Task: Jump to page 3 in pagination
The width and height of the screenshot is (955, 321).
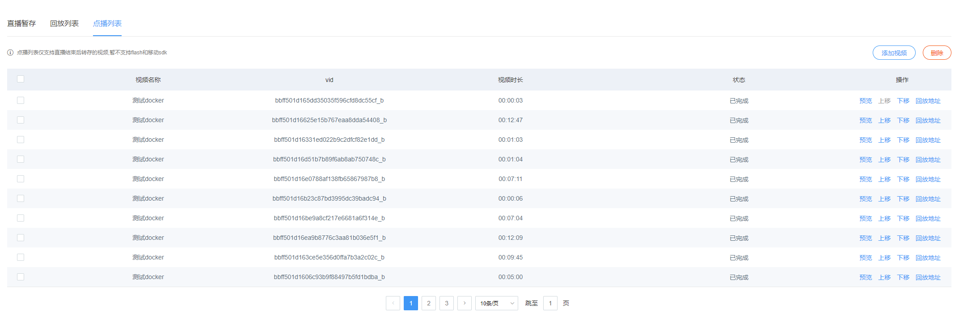Action: click(446, 303)
